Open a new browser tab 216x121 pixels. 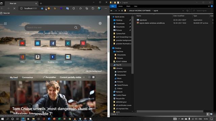pos(41,4)
